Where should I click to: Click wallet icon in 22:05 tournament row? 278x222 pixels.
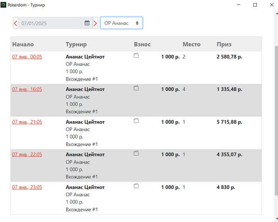click(136, 153)
